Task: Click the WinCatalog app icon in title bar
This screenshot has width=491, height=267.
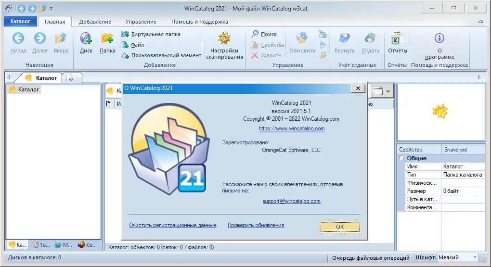Action: [9, 9]
